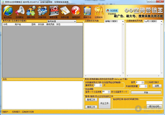Click the 60 seconds rest field
The height and width of the screenshot is (115, 165).
105,92
